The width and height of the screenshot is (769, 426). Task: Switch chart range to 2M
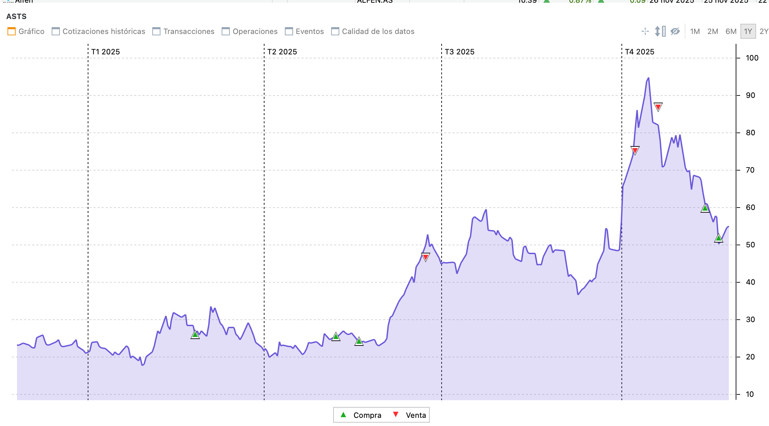[713, 32]
